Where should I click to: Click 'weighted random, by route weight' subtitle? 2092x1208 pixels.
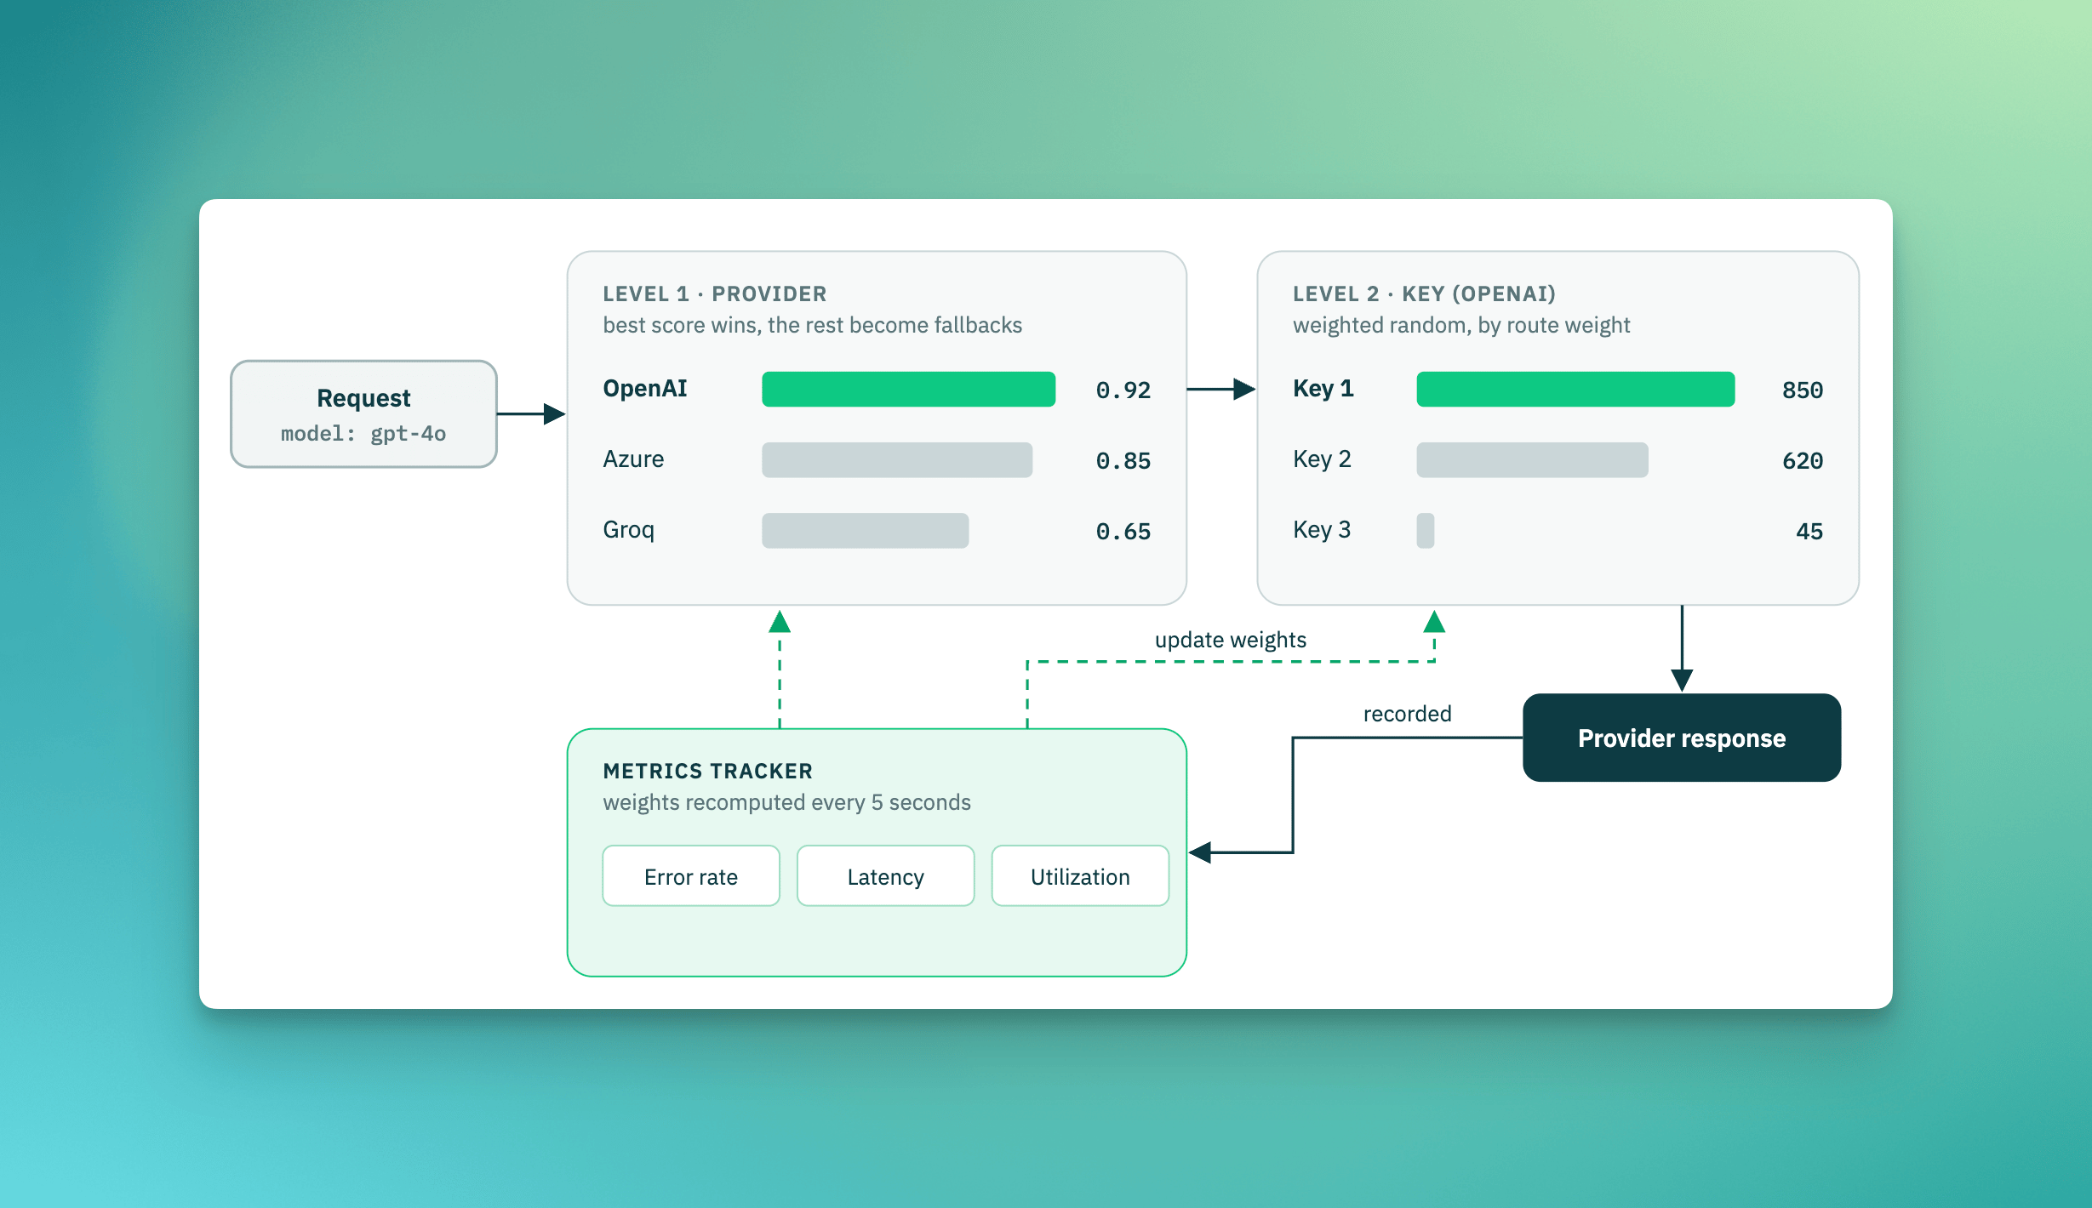pos(1461,325)
